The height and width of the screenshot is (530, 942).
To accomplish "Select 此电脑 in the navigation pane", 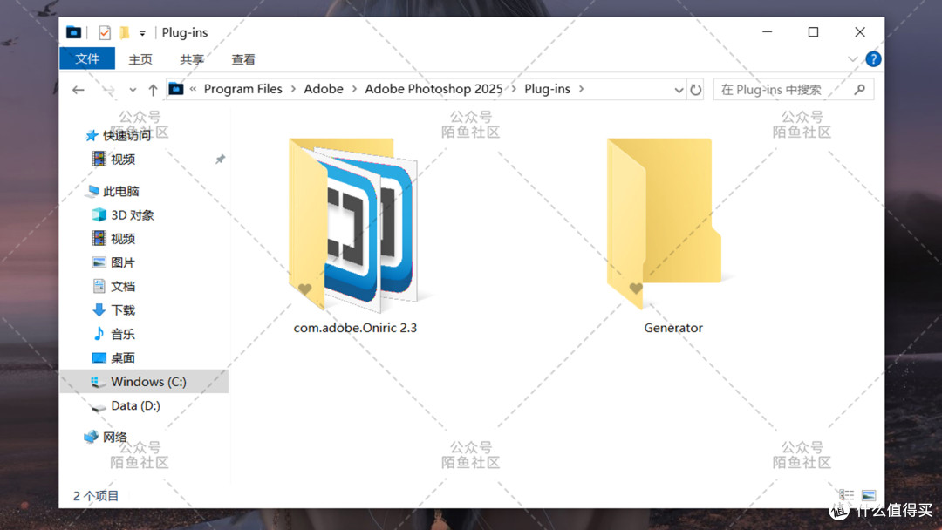I will 120,191.
